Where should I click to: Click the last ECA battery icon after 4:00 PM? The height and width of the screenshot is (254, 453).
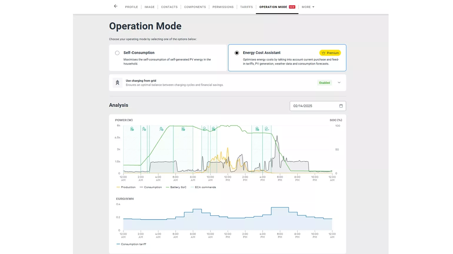(267, 129)
